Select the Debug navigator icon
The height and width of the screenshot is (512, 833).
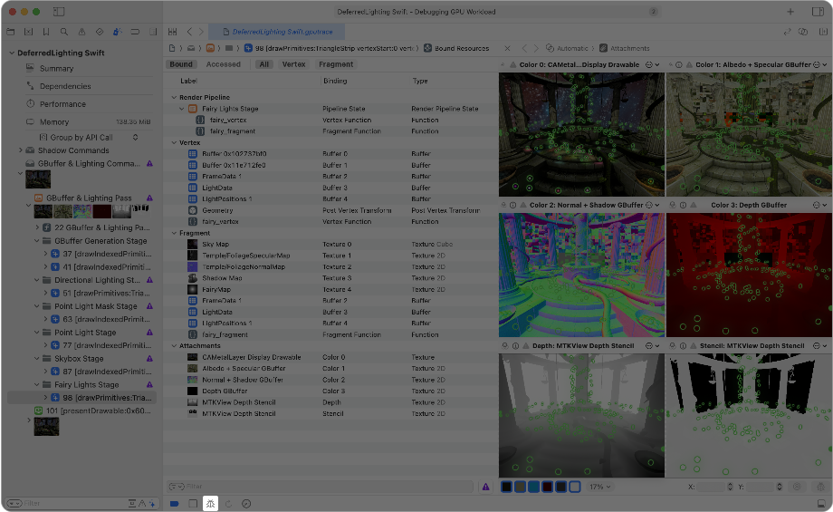[x=116, y=32]
